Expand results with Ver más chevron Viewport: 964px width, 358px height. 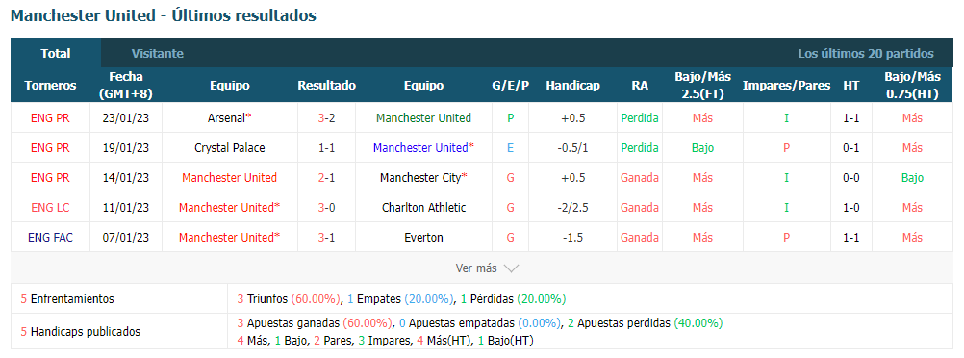click(x=487, y=268)
